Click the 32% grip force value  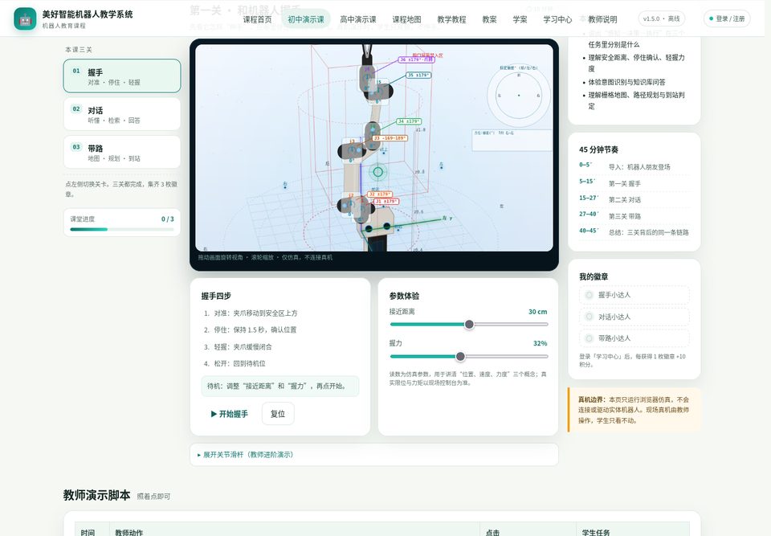[x=540, y=344]
